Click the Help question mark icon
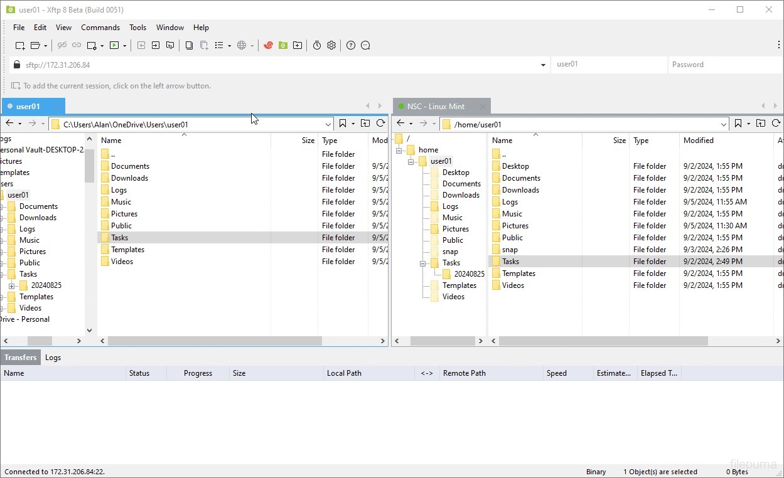Viewport: 784px width, 478px height. point(351,45)
